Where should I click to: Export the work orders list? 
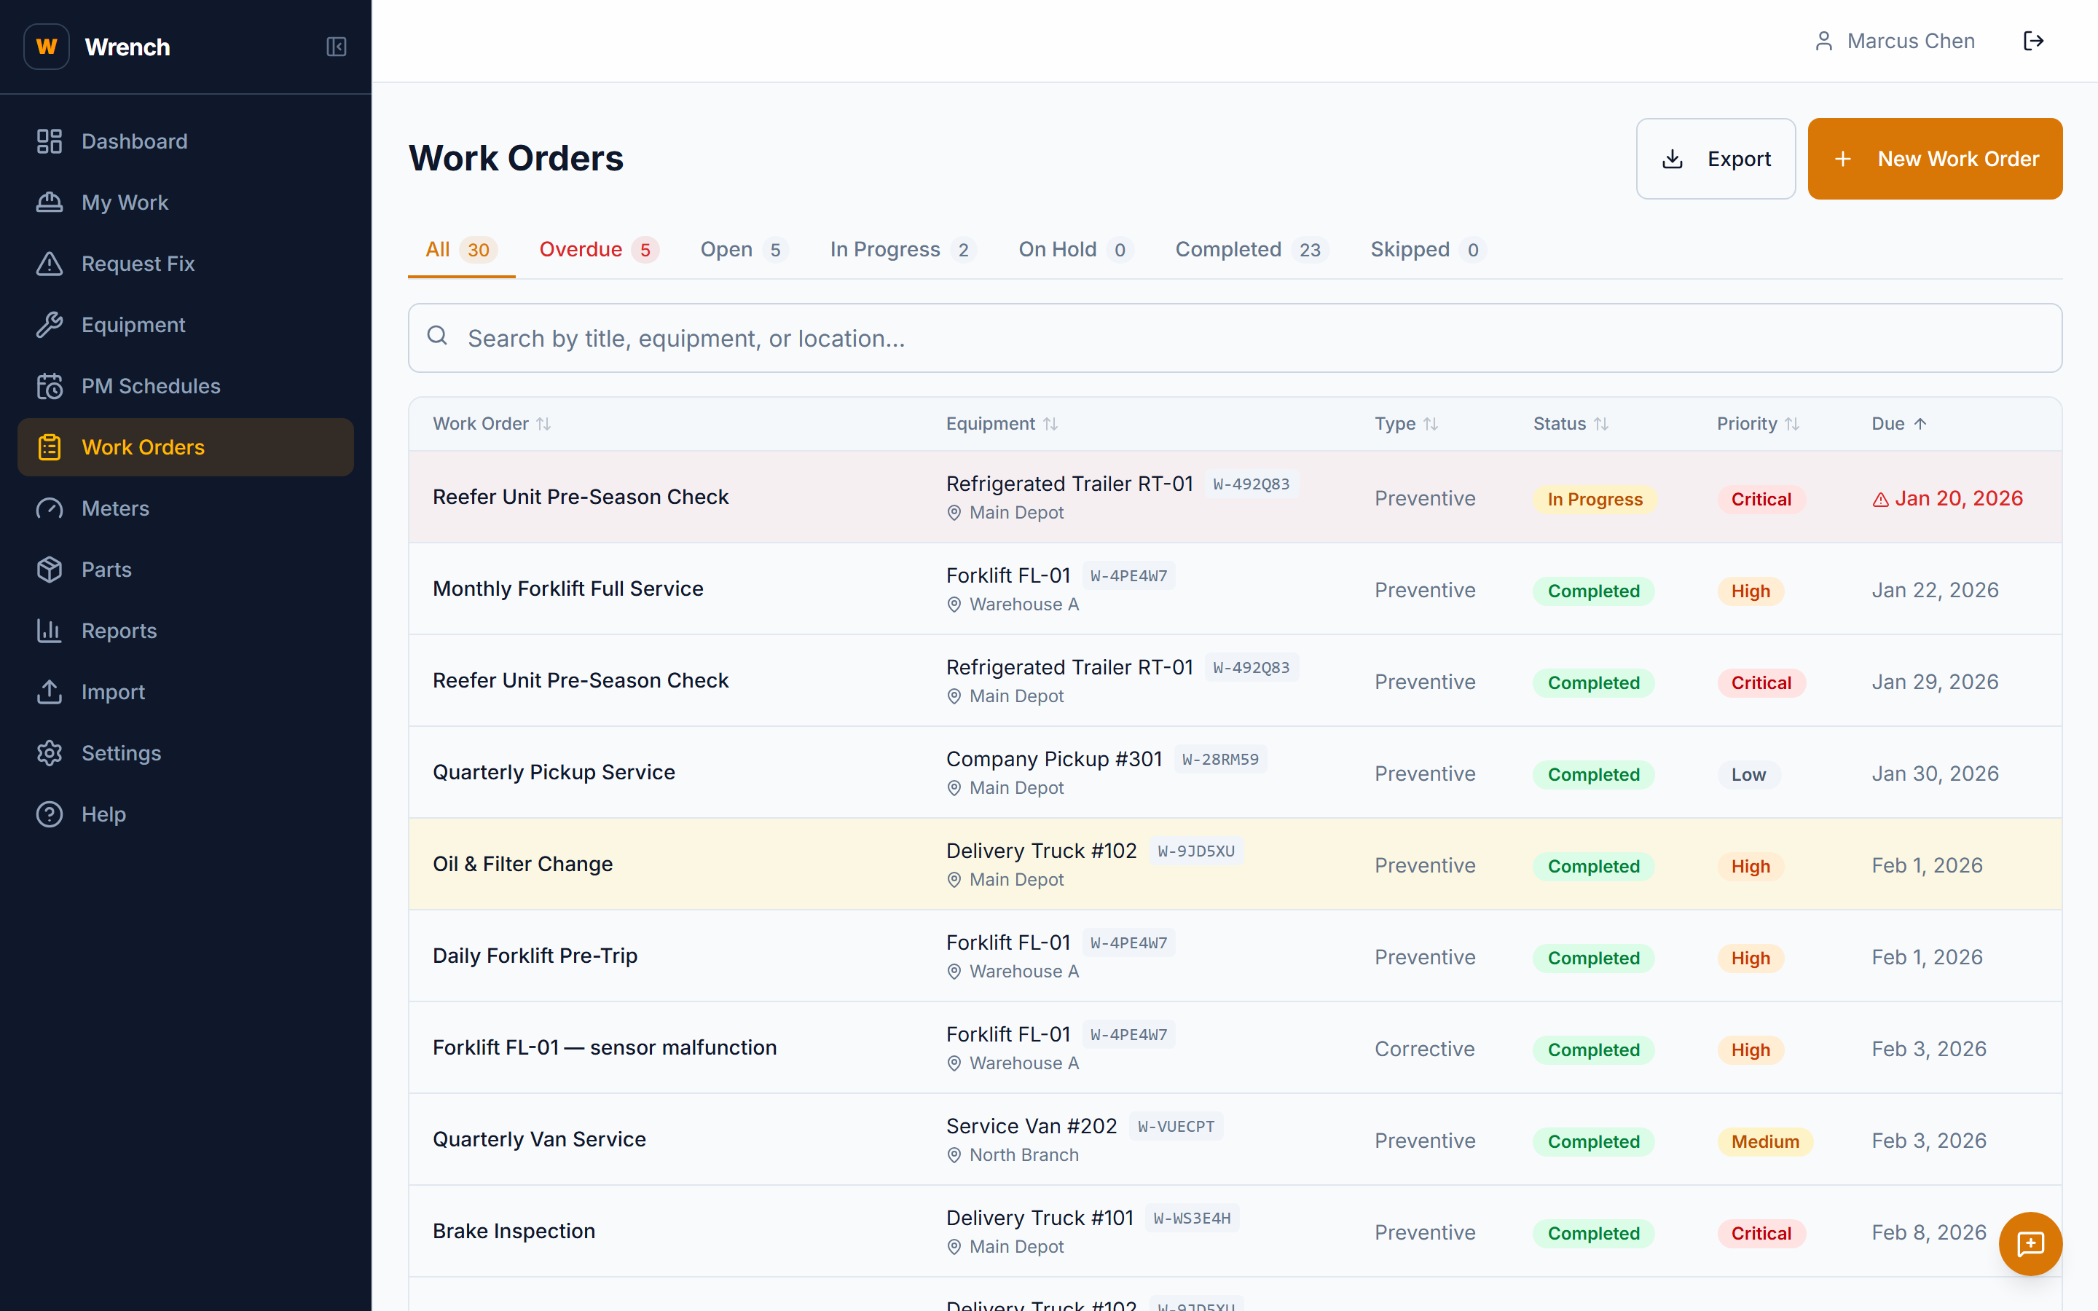[1714, 159]
